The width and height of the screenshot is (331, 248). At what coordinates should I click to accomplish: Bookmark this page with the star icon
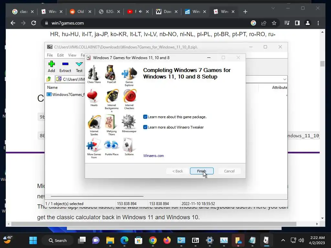(x=274, y=23)
